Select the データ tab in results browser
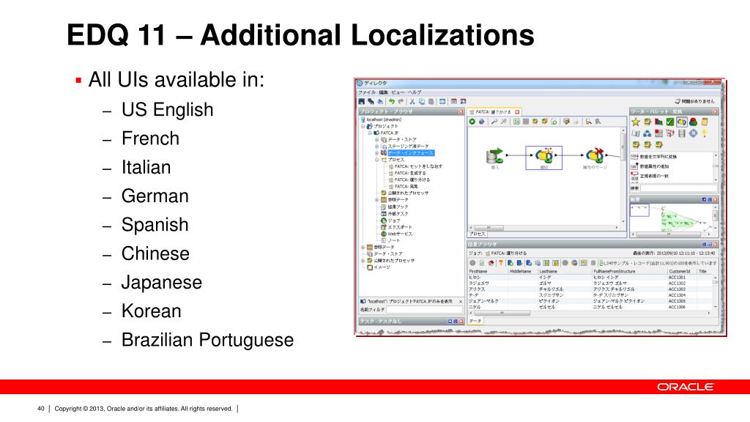Image resolution: width=750 pixels, height=422 pixels. pyautogui.click(x=475, y=321)
